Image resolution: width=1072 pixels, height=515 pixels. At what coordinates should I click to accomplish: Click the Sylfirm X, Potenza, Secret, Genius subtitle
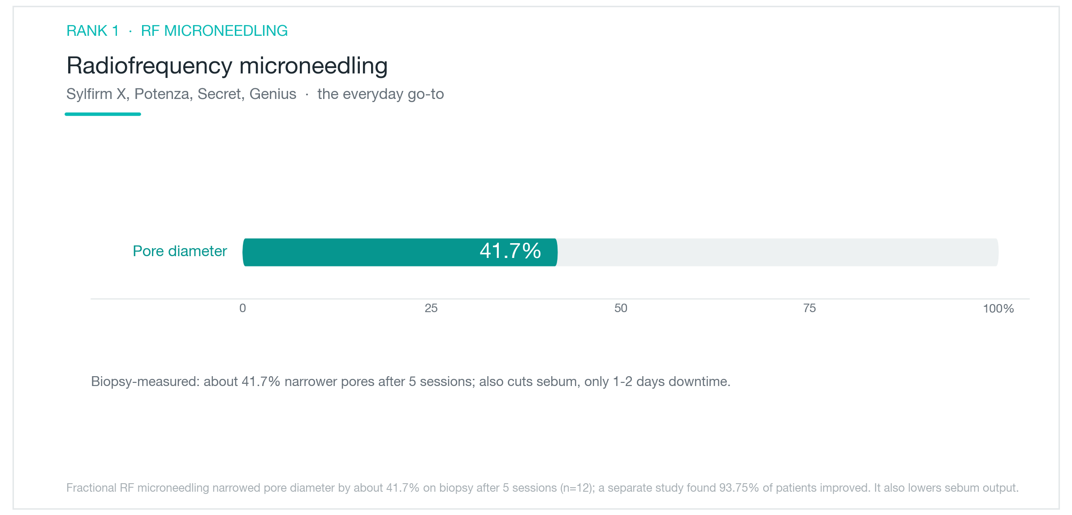181,94
